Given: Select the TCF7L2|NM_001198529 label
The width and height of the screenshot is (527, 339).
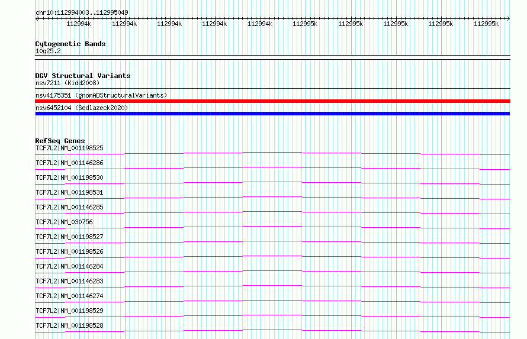Looking at the screenshot, I should click(x=69, y=311).
